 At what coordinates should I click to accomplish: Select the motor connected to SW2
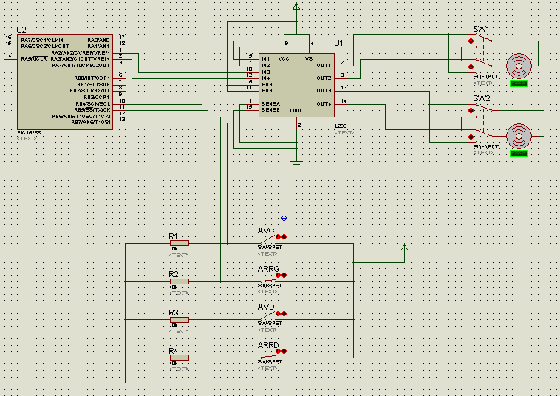coord(519,136)
